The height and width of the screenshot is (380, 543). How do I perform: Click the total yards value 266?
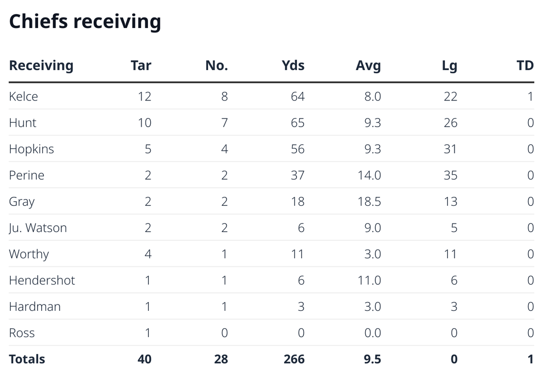coord(294,359)
